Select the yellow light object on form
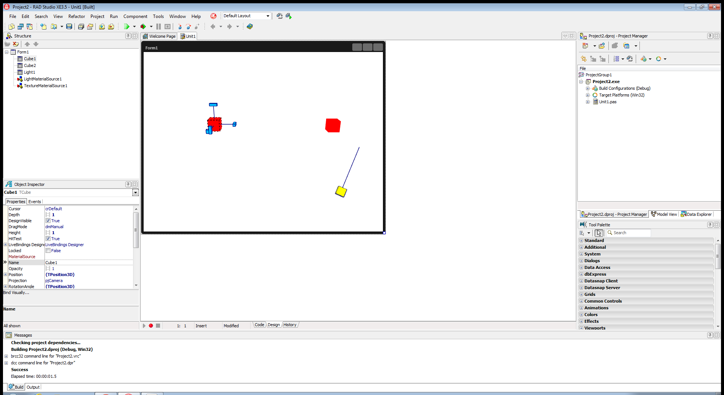This screenshot has width=724, height=395. (341, 192)
